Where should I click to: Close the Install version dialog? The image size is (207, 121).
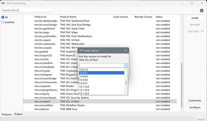(x=125, y=50)
